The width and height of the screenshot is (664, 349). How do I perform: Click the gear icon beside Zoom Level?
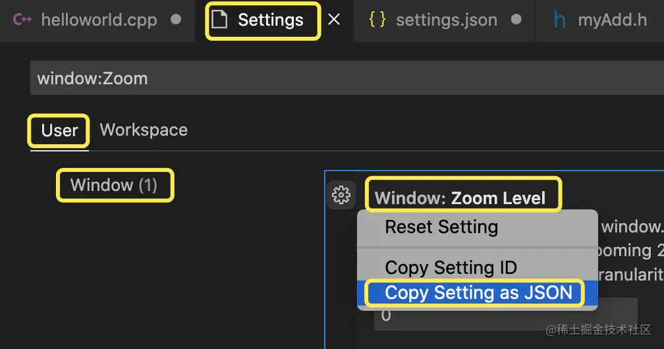point(341,195)
